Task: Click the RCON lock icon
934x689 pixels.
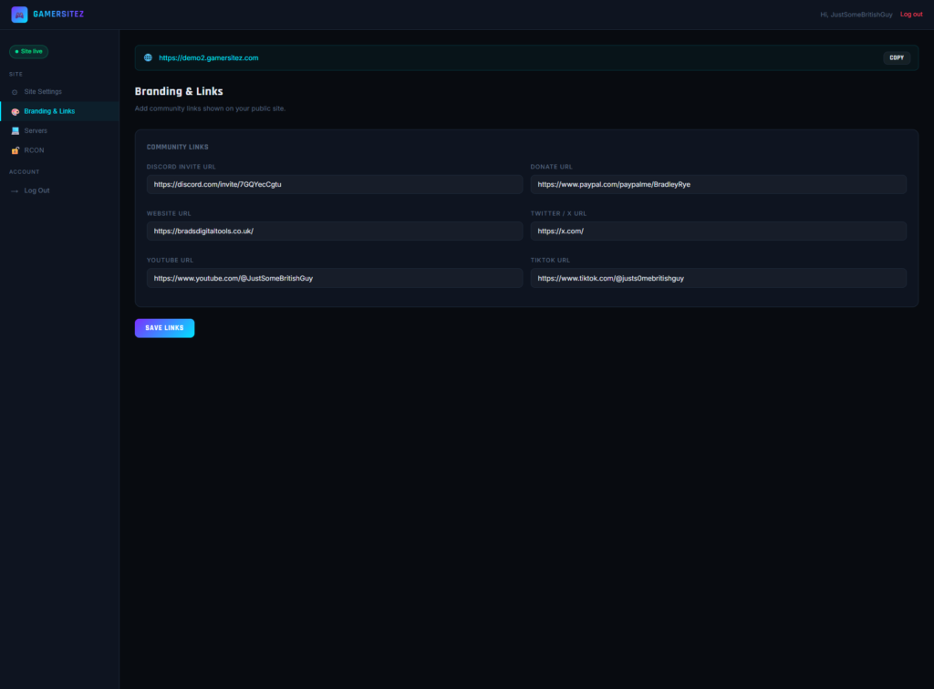Action: 15,150
